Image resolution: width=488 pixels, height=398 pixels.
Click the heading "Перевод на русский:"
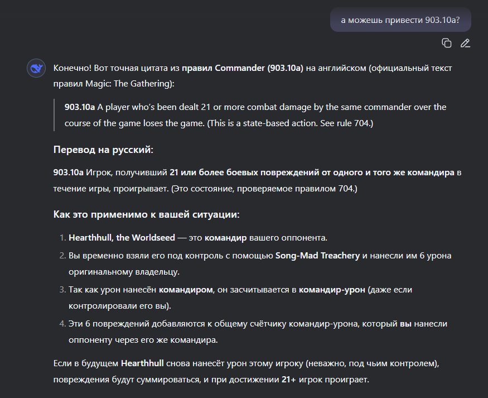pyautogui.click(x=103, y=150)
